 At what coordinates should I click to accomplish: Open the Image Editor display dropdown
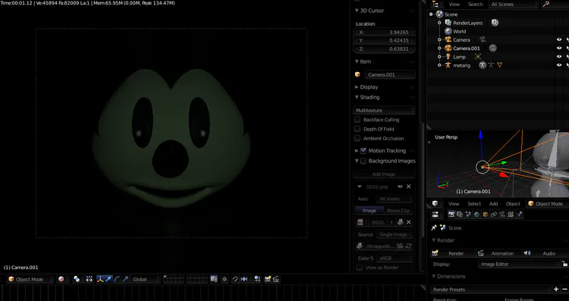coord(519,264)
